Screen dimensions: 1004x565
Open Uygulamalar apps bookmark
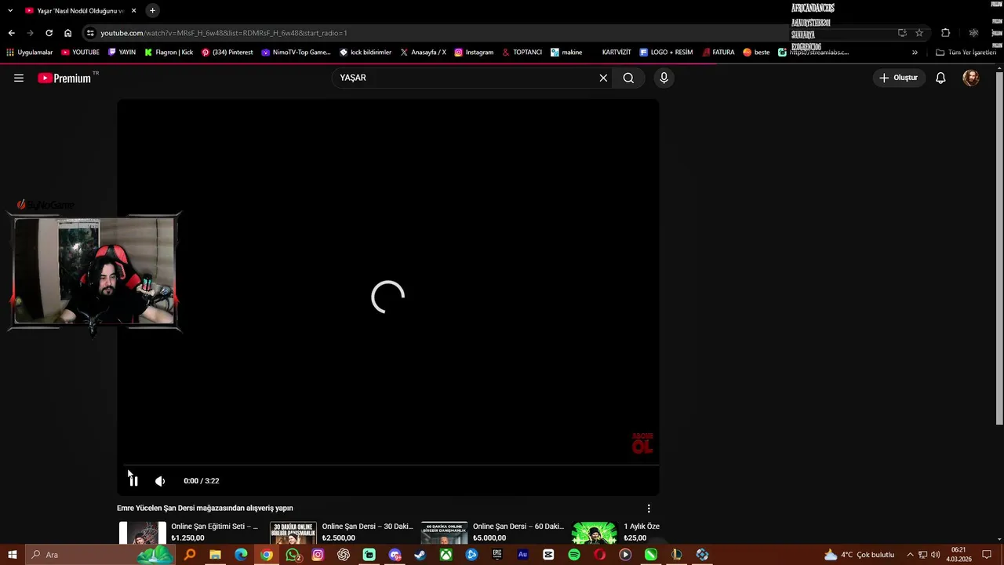point(29,53)
